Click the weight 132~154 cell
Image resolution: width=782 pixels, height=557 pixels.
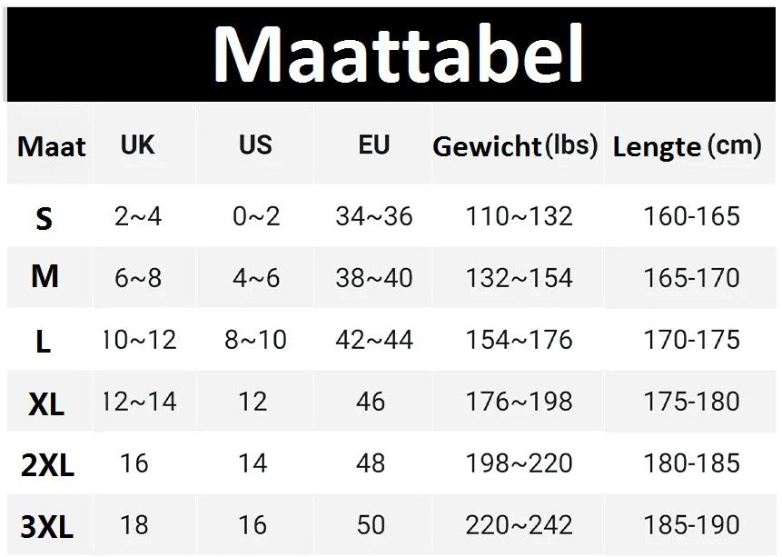click(x=519, y=278)
